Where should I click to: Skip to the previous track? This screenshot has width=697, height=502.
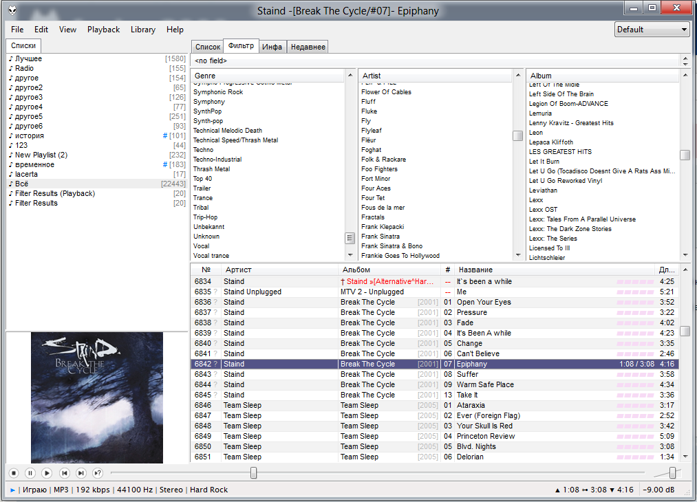click(64, 472)
